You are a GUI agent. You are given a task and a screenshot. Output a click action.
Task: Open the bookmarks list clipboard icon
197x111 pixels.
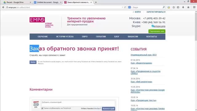click(x=178, y=7)
